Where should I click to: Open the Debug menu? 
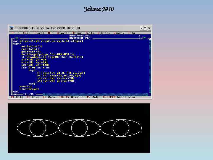click(x=77, y=33)
